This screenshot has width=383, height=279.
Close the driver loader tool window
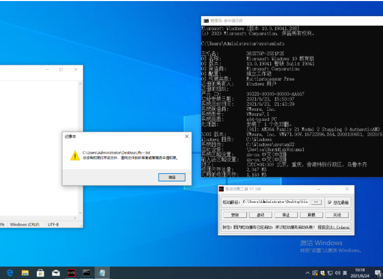[x=347, y=189]
